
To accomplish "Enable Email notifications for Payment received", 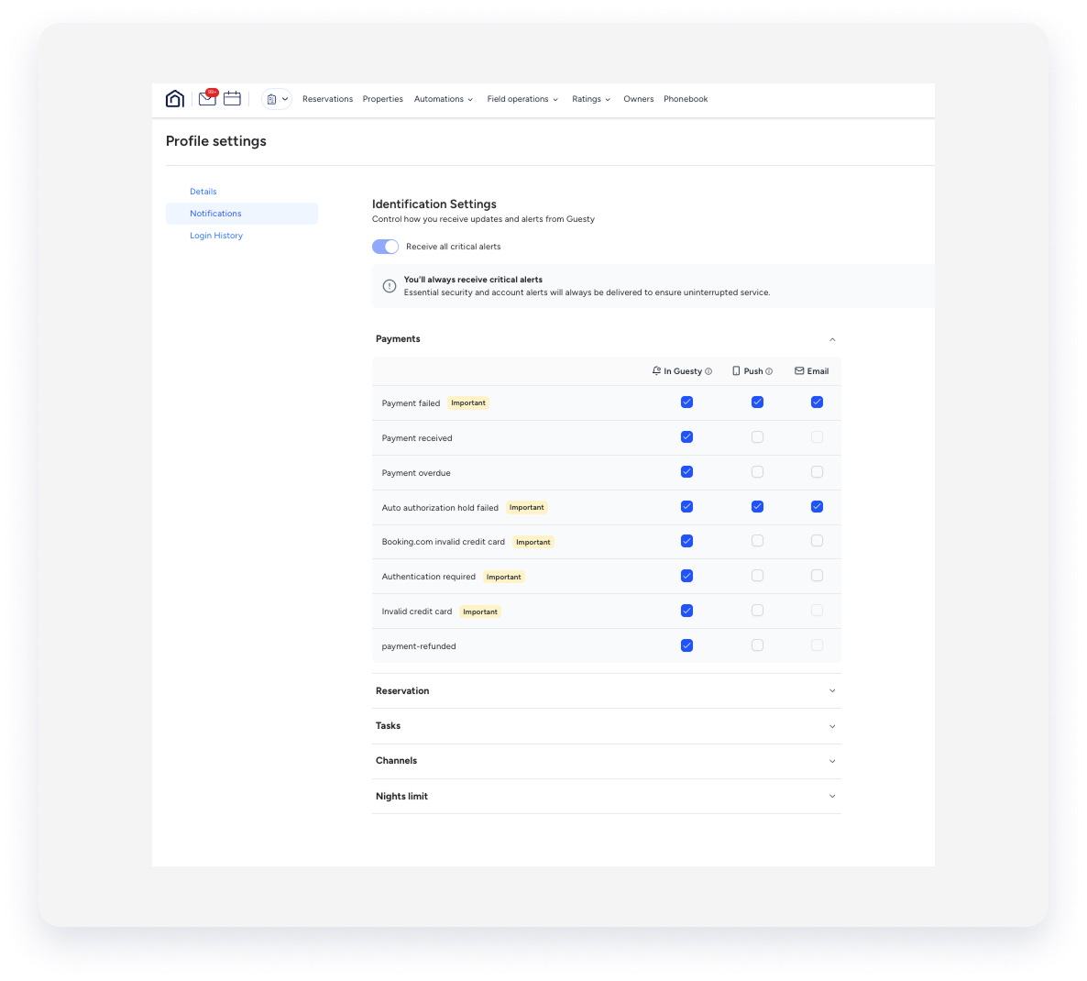I will click(817, 437).
